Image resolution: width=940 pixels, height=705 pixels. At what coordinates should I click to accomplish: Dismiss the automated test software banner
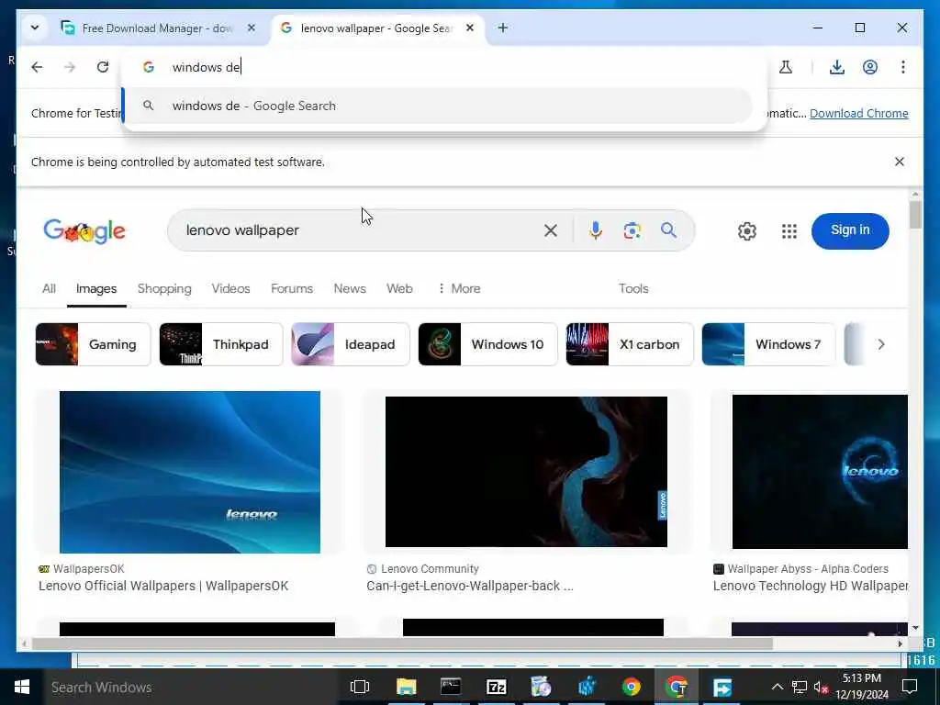(900, 162)
